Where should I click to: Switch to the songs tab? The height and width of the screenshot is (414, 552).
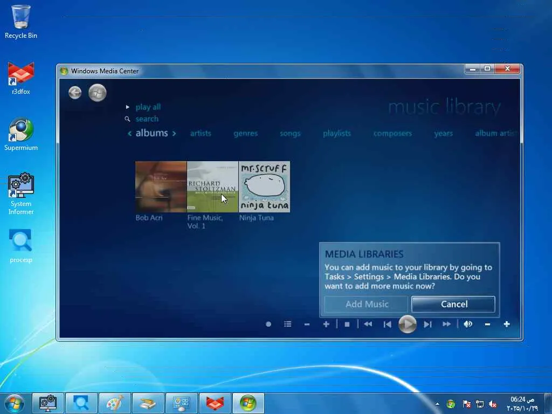tap(290, 134)
